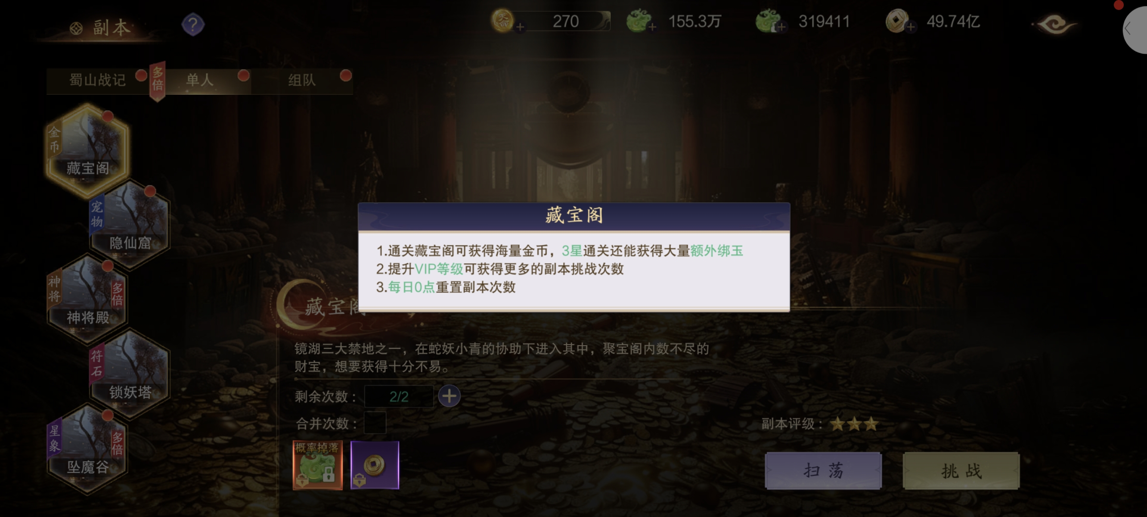View the 概率掉落 jade reward item
The width and height of the screenshot is (1147, 517).
click(317, 465)
